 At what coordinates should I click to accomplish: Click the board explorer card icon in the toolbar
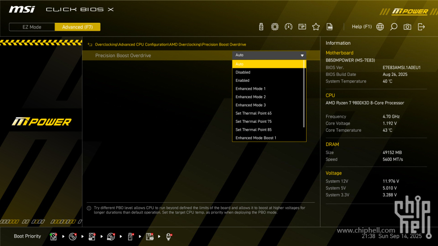(302, 27)
